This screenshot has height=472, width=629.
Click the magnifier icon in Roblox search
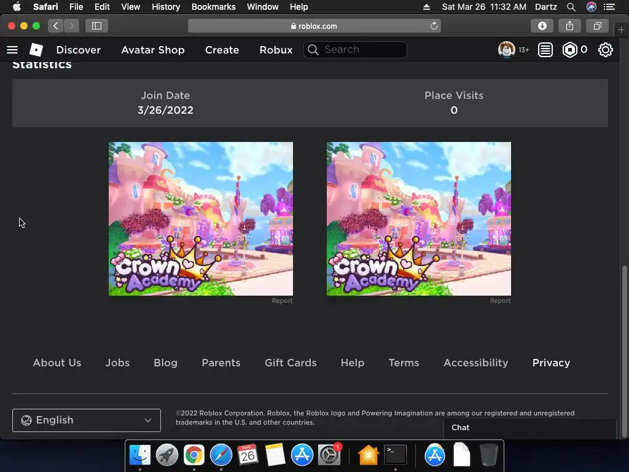pos(313,50)
